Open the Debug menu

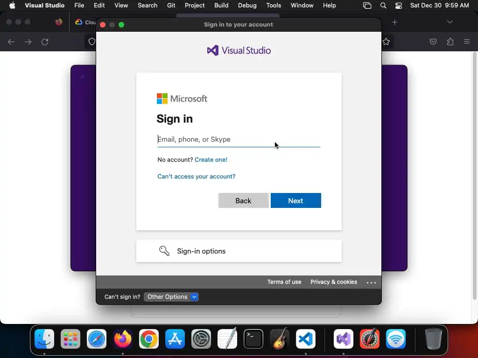(247, 6)
